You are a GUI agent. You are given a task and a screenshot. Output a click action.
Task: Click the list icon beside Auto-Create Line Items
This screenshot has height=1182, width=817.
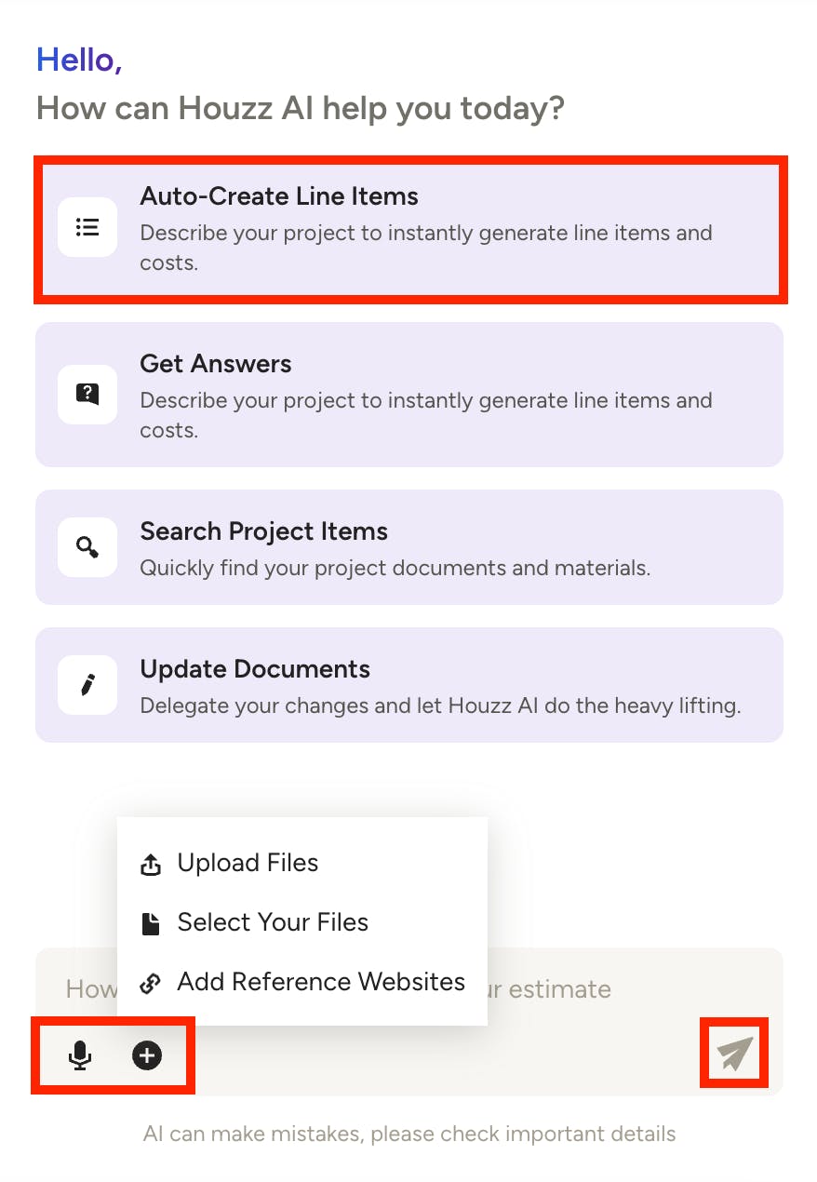87,227
